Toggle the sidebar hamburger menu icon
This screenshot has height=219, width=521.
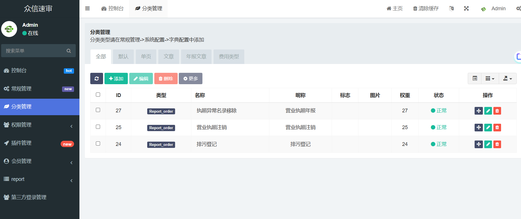[x=87, y=9]
